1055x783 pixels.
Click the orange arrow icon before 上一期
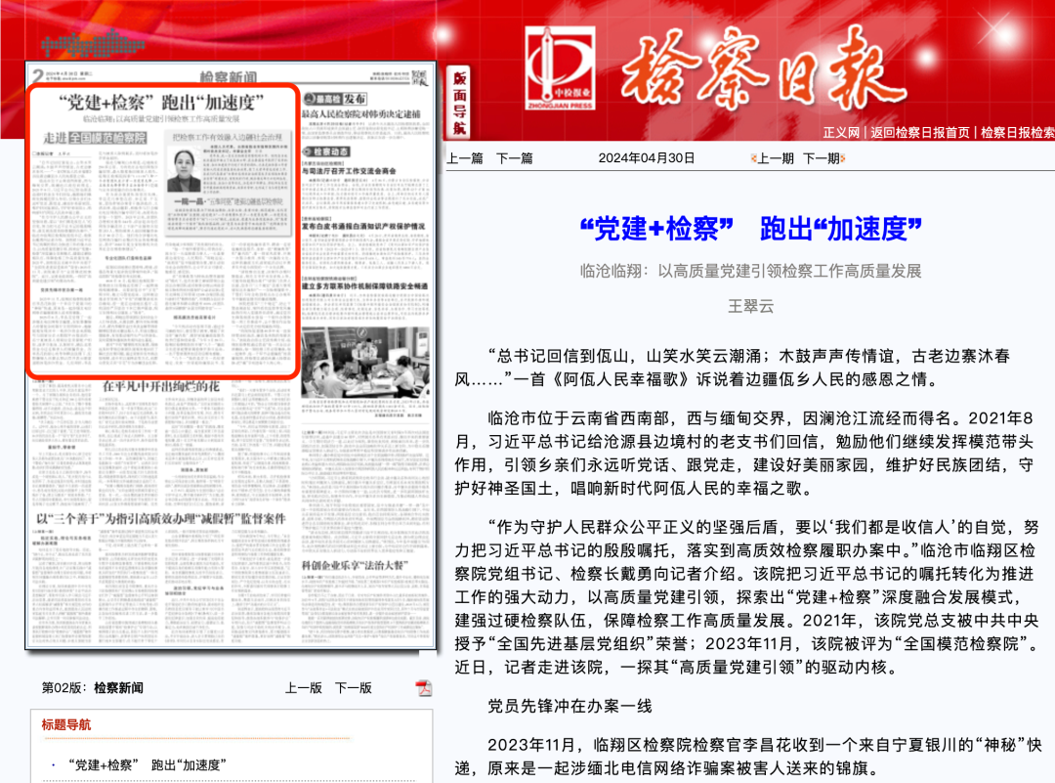pos(753,156)
